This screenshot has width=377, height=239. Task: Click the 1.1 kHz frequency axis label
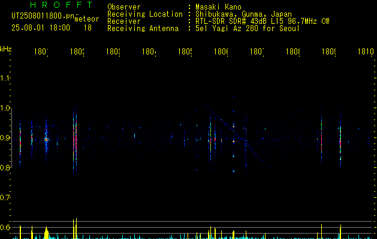(5, 78)
